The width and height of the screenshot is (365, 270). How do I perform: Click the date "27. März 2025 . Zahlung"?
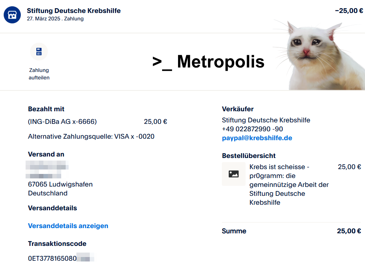[55, 19]
